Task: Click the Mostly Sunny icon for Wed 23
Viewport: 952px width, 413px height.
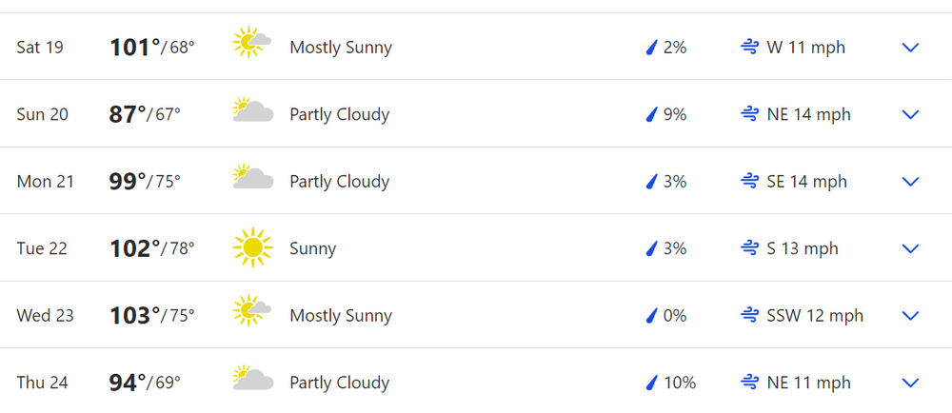Action: tap(252, 311)
